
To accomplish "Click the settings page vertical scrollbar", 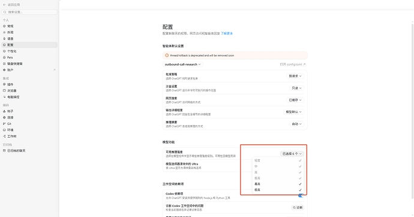I will point(412,111).
